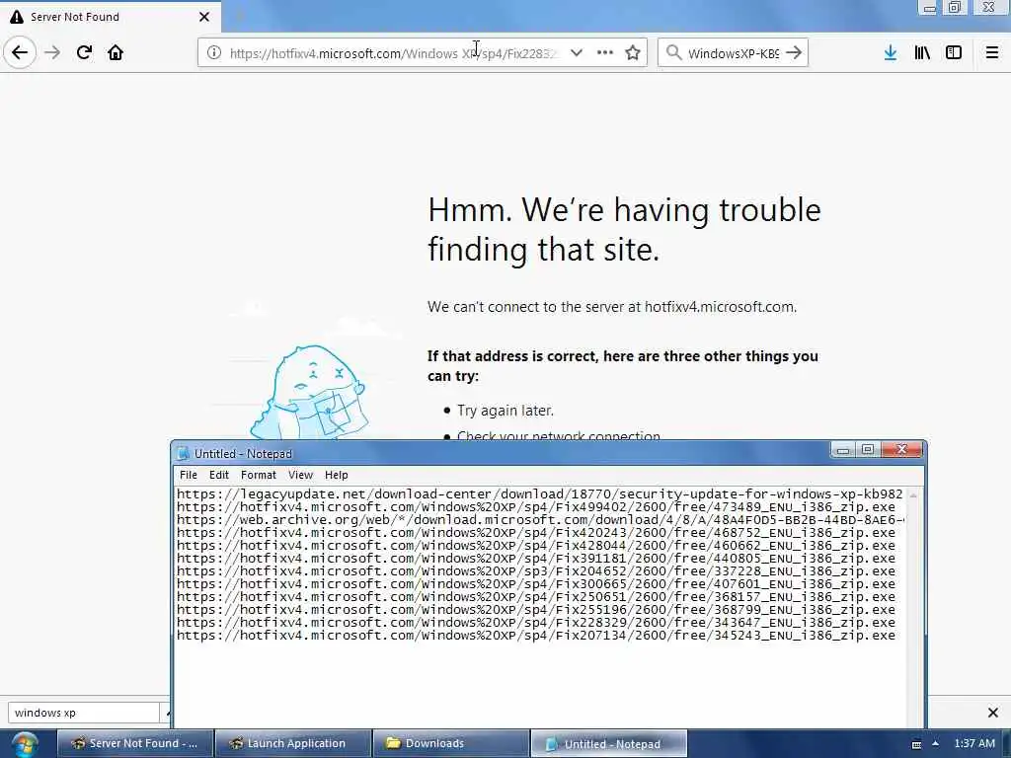Minimize the Notepad window
The width and height of the screenshot is (1011, 758).
843,449
